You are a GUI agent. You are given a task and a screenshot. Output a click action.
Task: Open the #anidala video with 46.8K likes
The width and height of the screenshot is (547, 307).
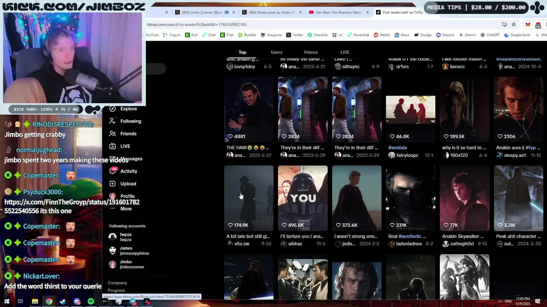[410, 109]
